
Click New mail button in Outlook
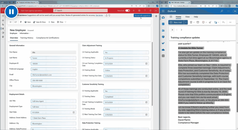pyautogui.click(x=176, y=22)
